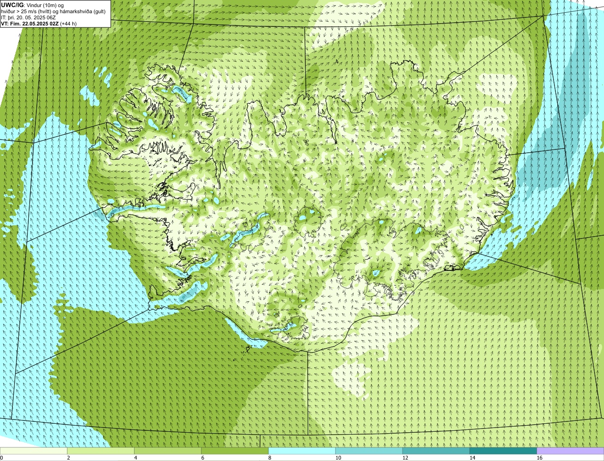This screenshot has height=461, width=604.
Task: Click the legend scale label '14'
Action: point(472,458)
